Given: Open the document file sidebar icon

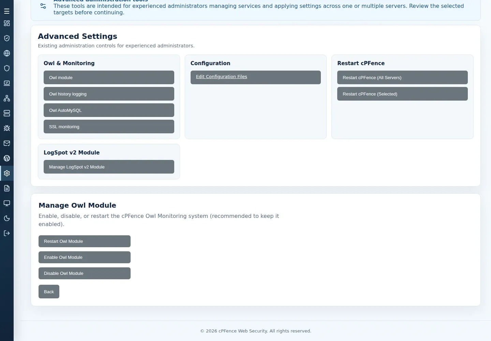Looking at the screenshot, I should pyautogui.click(x=7, y=188).
